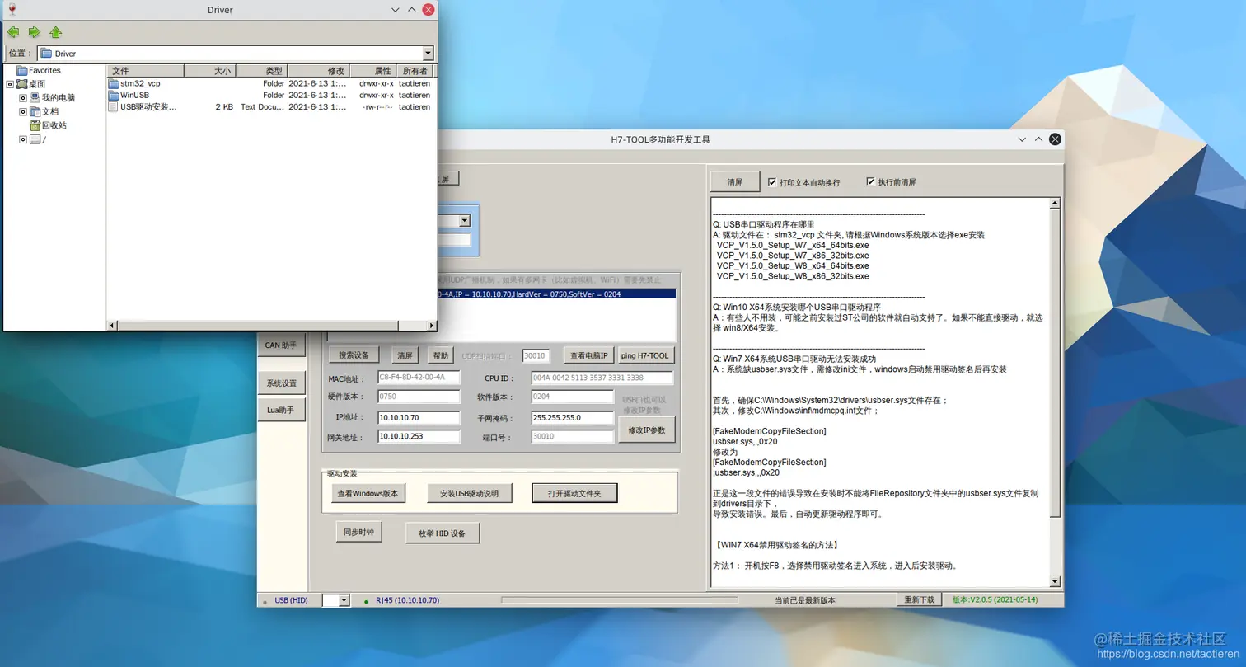Screen dimensions: 1246x667
Task: Go up one folder level
Action: (x=56, y=32)
